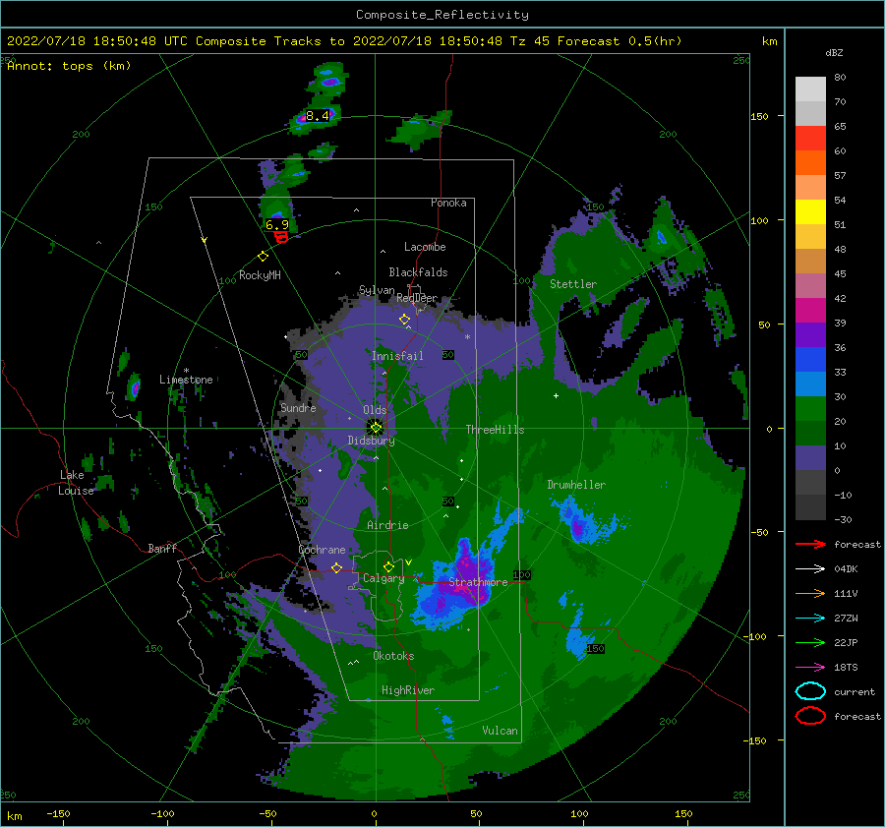Click the cyan current ellipse legend symbol

[x=810, y=691]
